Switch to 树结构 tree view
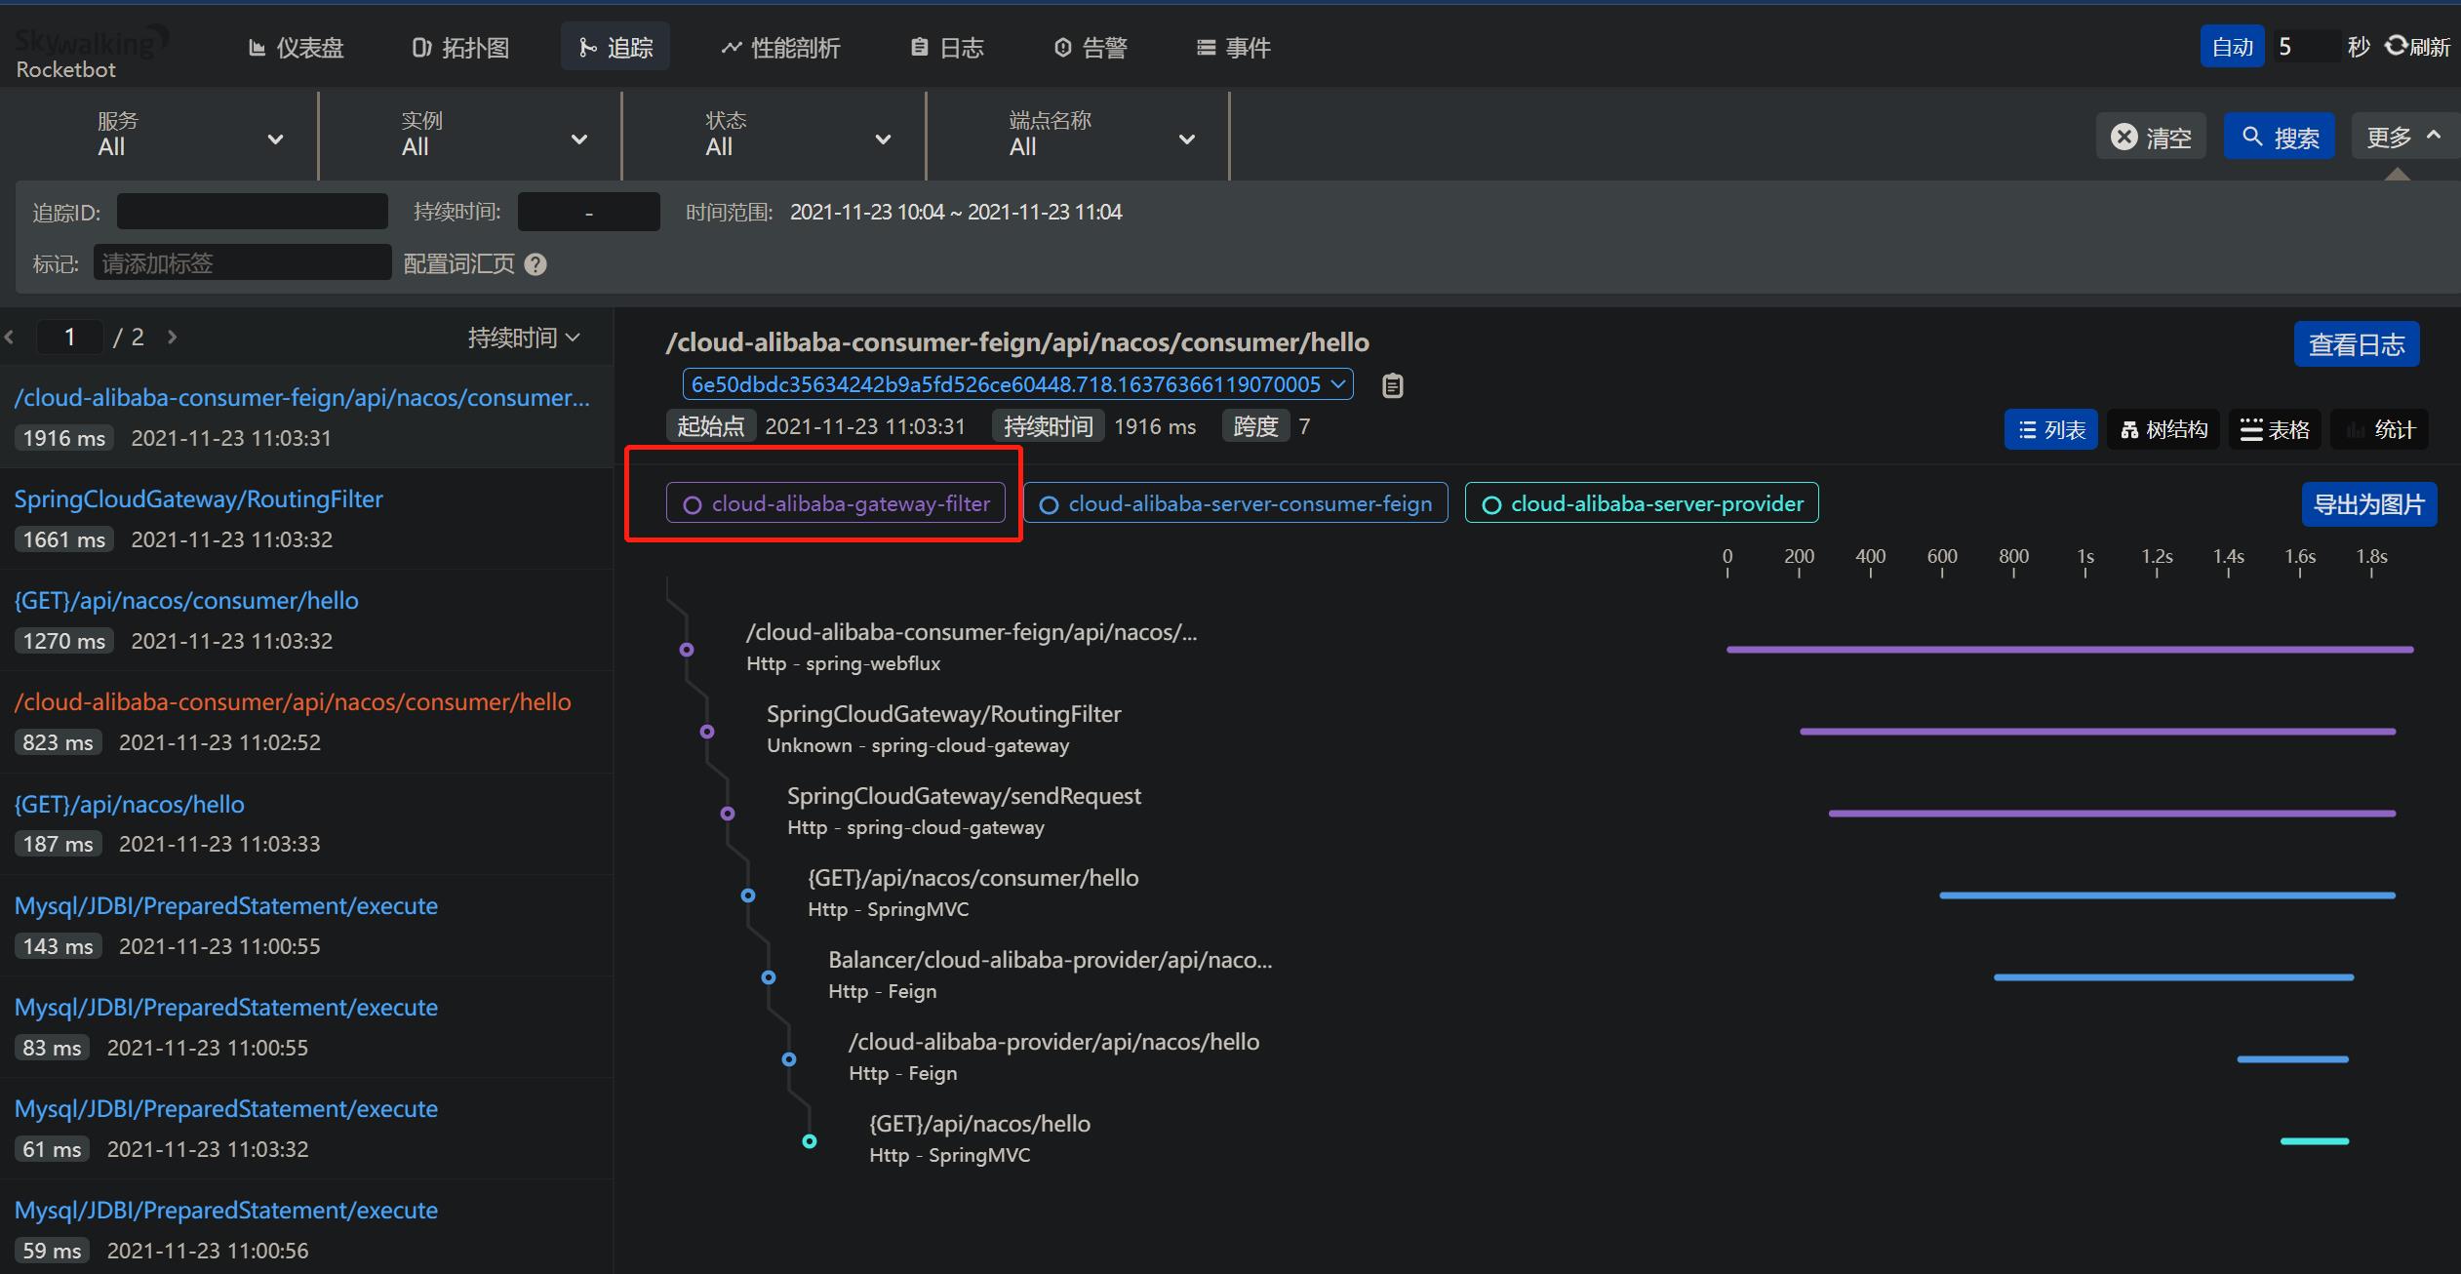This screenshot has width=2461, height=1274. tap(2163, 429)
